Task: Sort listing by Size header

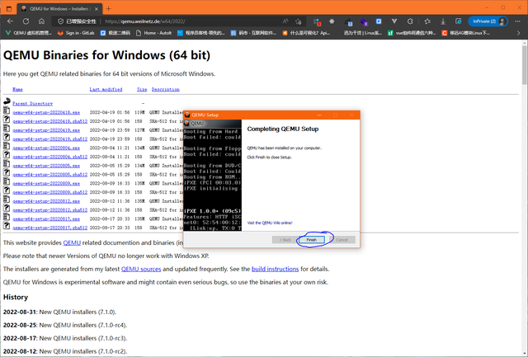Action: [x=142, y=89]
